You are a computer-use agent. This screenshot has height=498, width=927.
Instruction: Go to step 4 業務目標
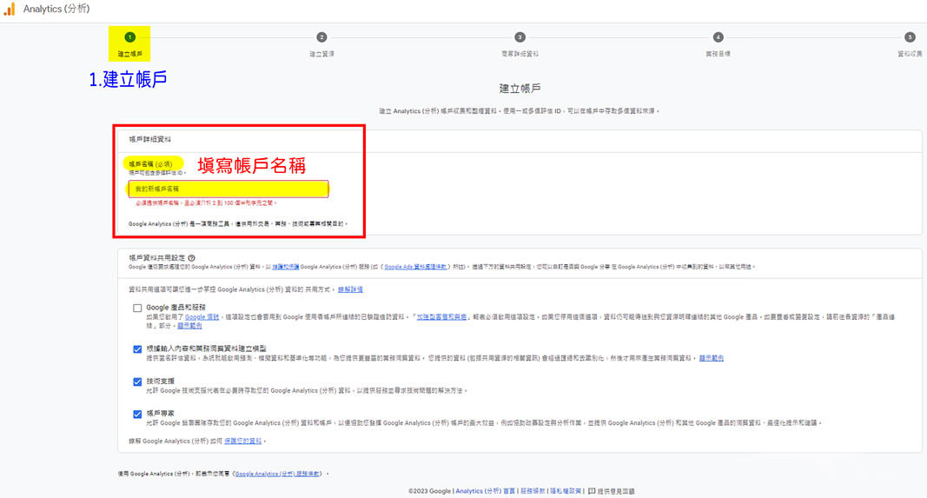718,43
